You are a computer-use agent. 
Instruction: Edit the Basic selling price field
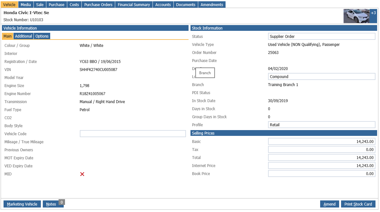point(321,142)
